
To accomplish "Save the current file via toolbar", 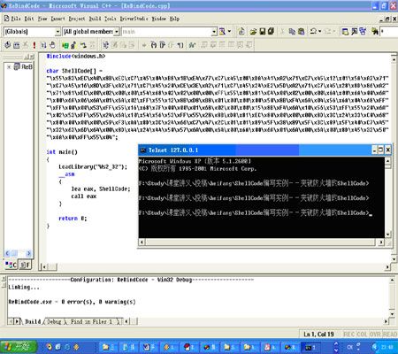I will (x=262, y=31).
